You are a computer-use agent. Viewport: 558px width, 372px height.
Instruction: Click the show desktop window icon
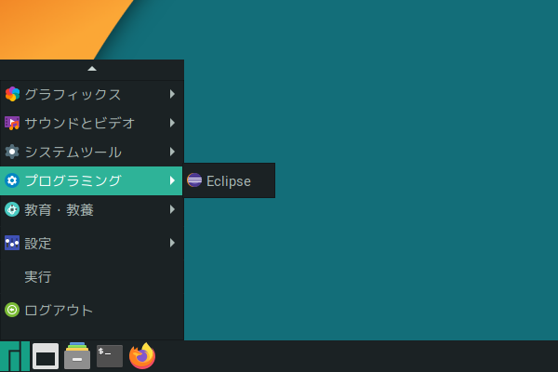46,356
